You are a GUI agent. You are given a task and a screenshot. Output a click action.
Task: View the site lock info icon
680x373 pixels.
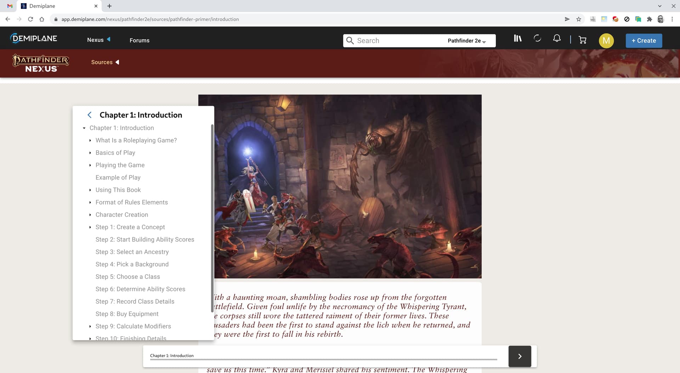[x=56, y=19]
